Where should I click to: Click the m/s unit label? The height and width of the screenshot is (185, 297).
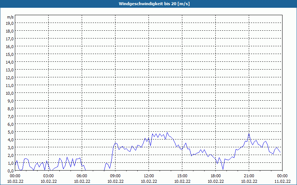point(10,17)
